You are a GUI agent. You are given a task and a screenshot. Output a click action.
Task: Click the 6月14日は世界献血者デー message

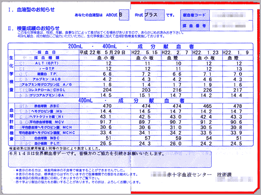point(87,154)
